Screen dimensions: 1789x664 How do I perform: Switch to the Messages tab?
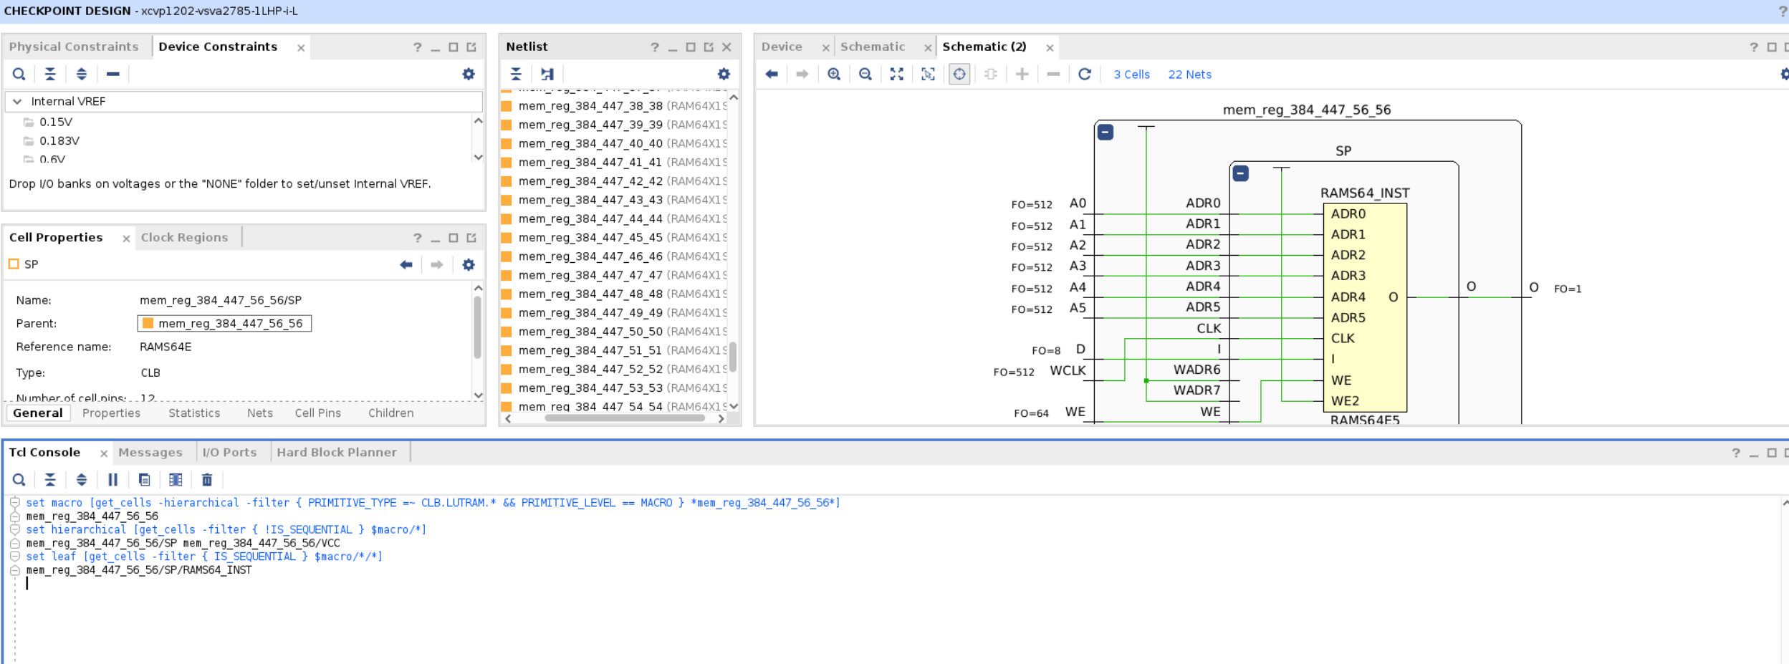click(x=150, y=453)
